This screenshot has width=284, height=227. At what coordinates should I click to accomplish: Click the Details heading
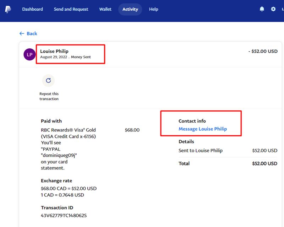186,142
